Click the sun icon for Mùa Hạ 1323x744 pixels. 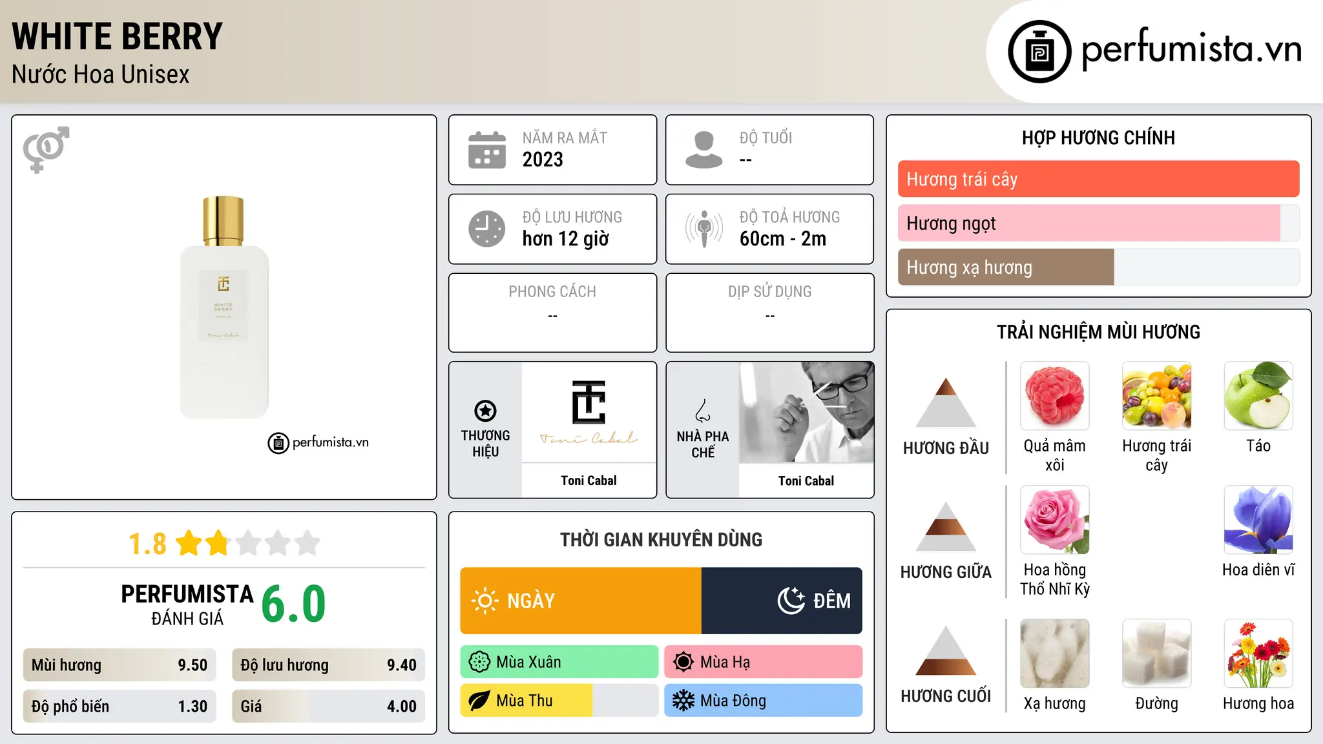coord(683,662)
